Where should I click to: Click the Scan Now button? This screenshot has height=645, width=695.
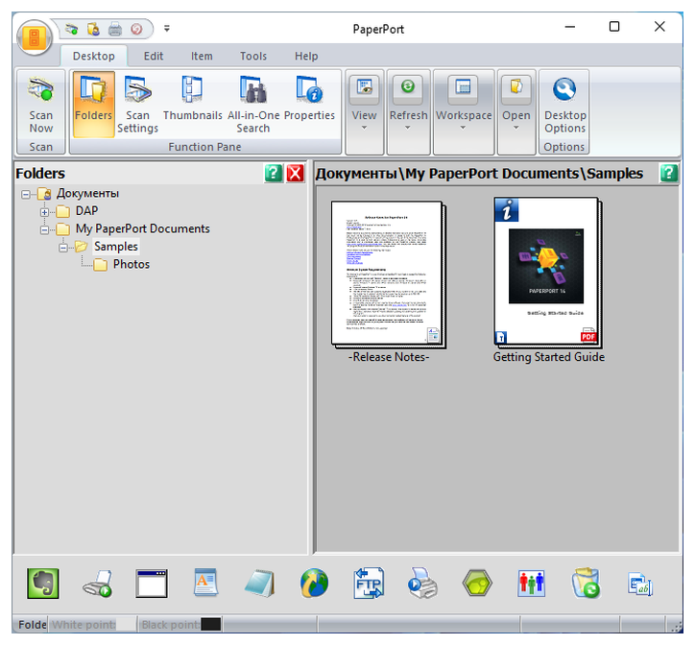tap(40, 105)
